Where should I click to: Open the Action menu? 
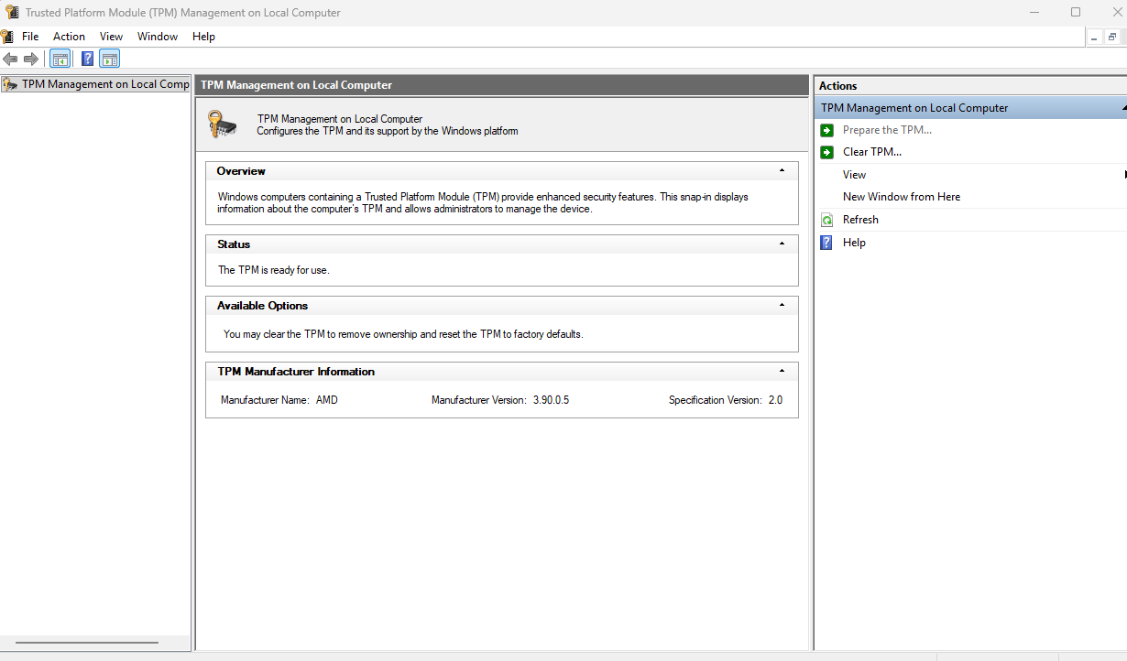(69, 37)
